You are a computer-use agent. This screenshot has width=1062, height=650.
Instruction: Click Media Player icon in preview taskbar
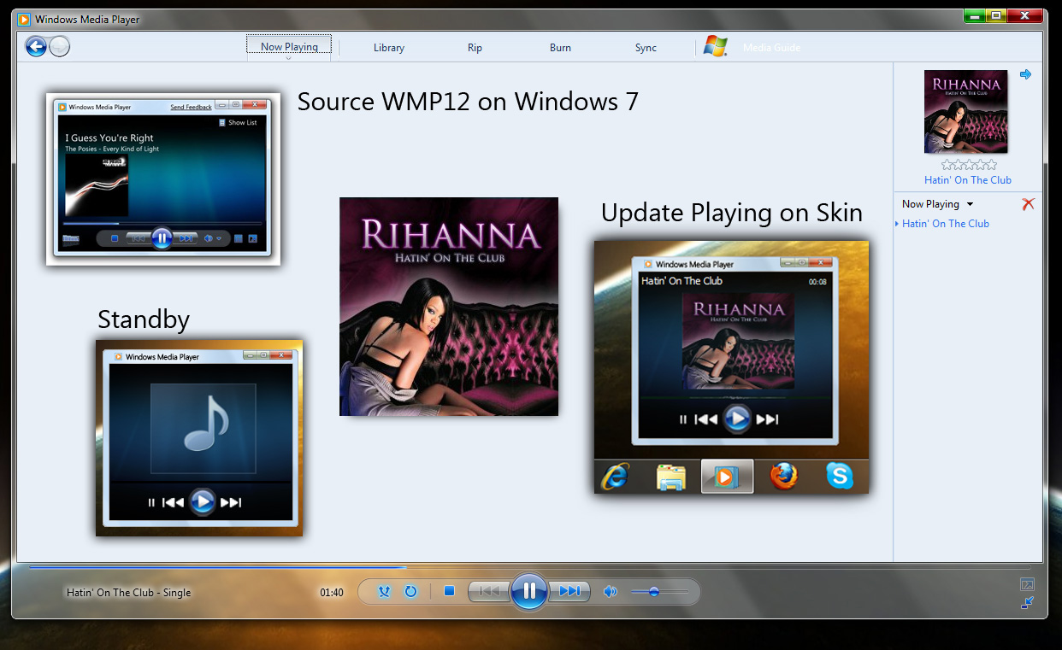[728, 477]
